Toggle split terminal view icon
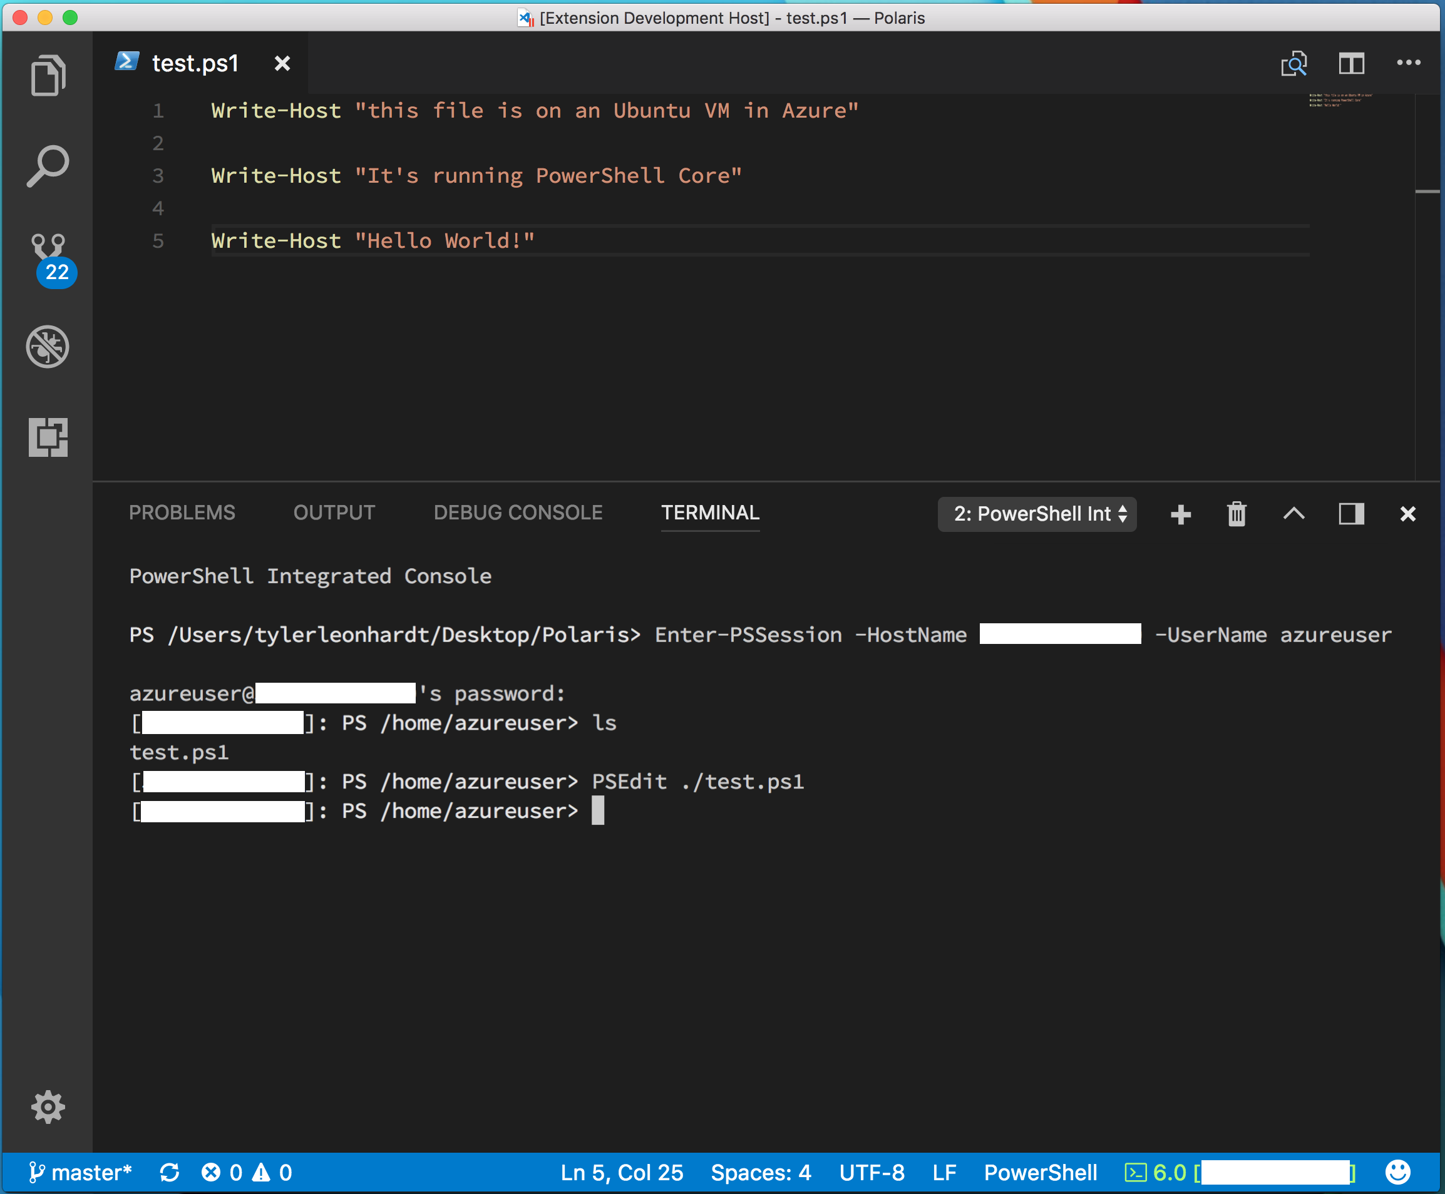This screenshot has height=1194, width=1445. (x=1350, y=513)
